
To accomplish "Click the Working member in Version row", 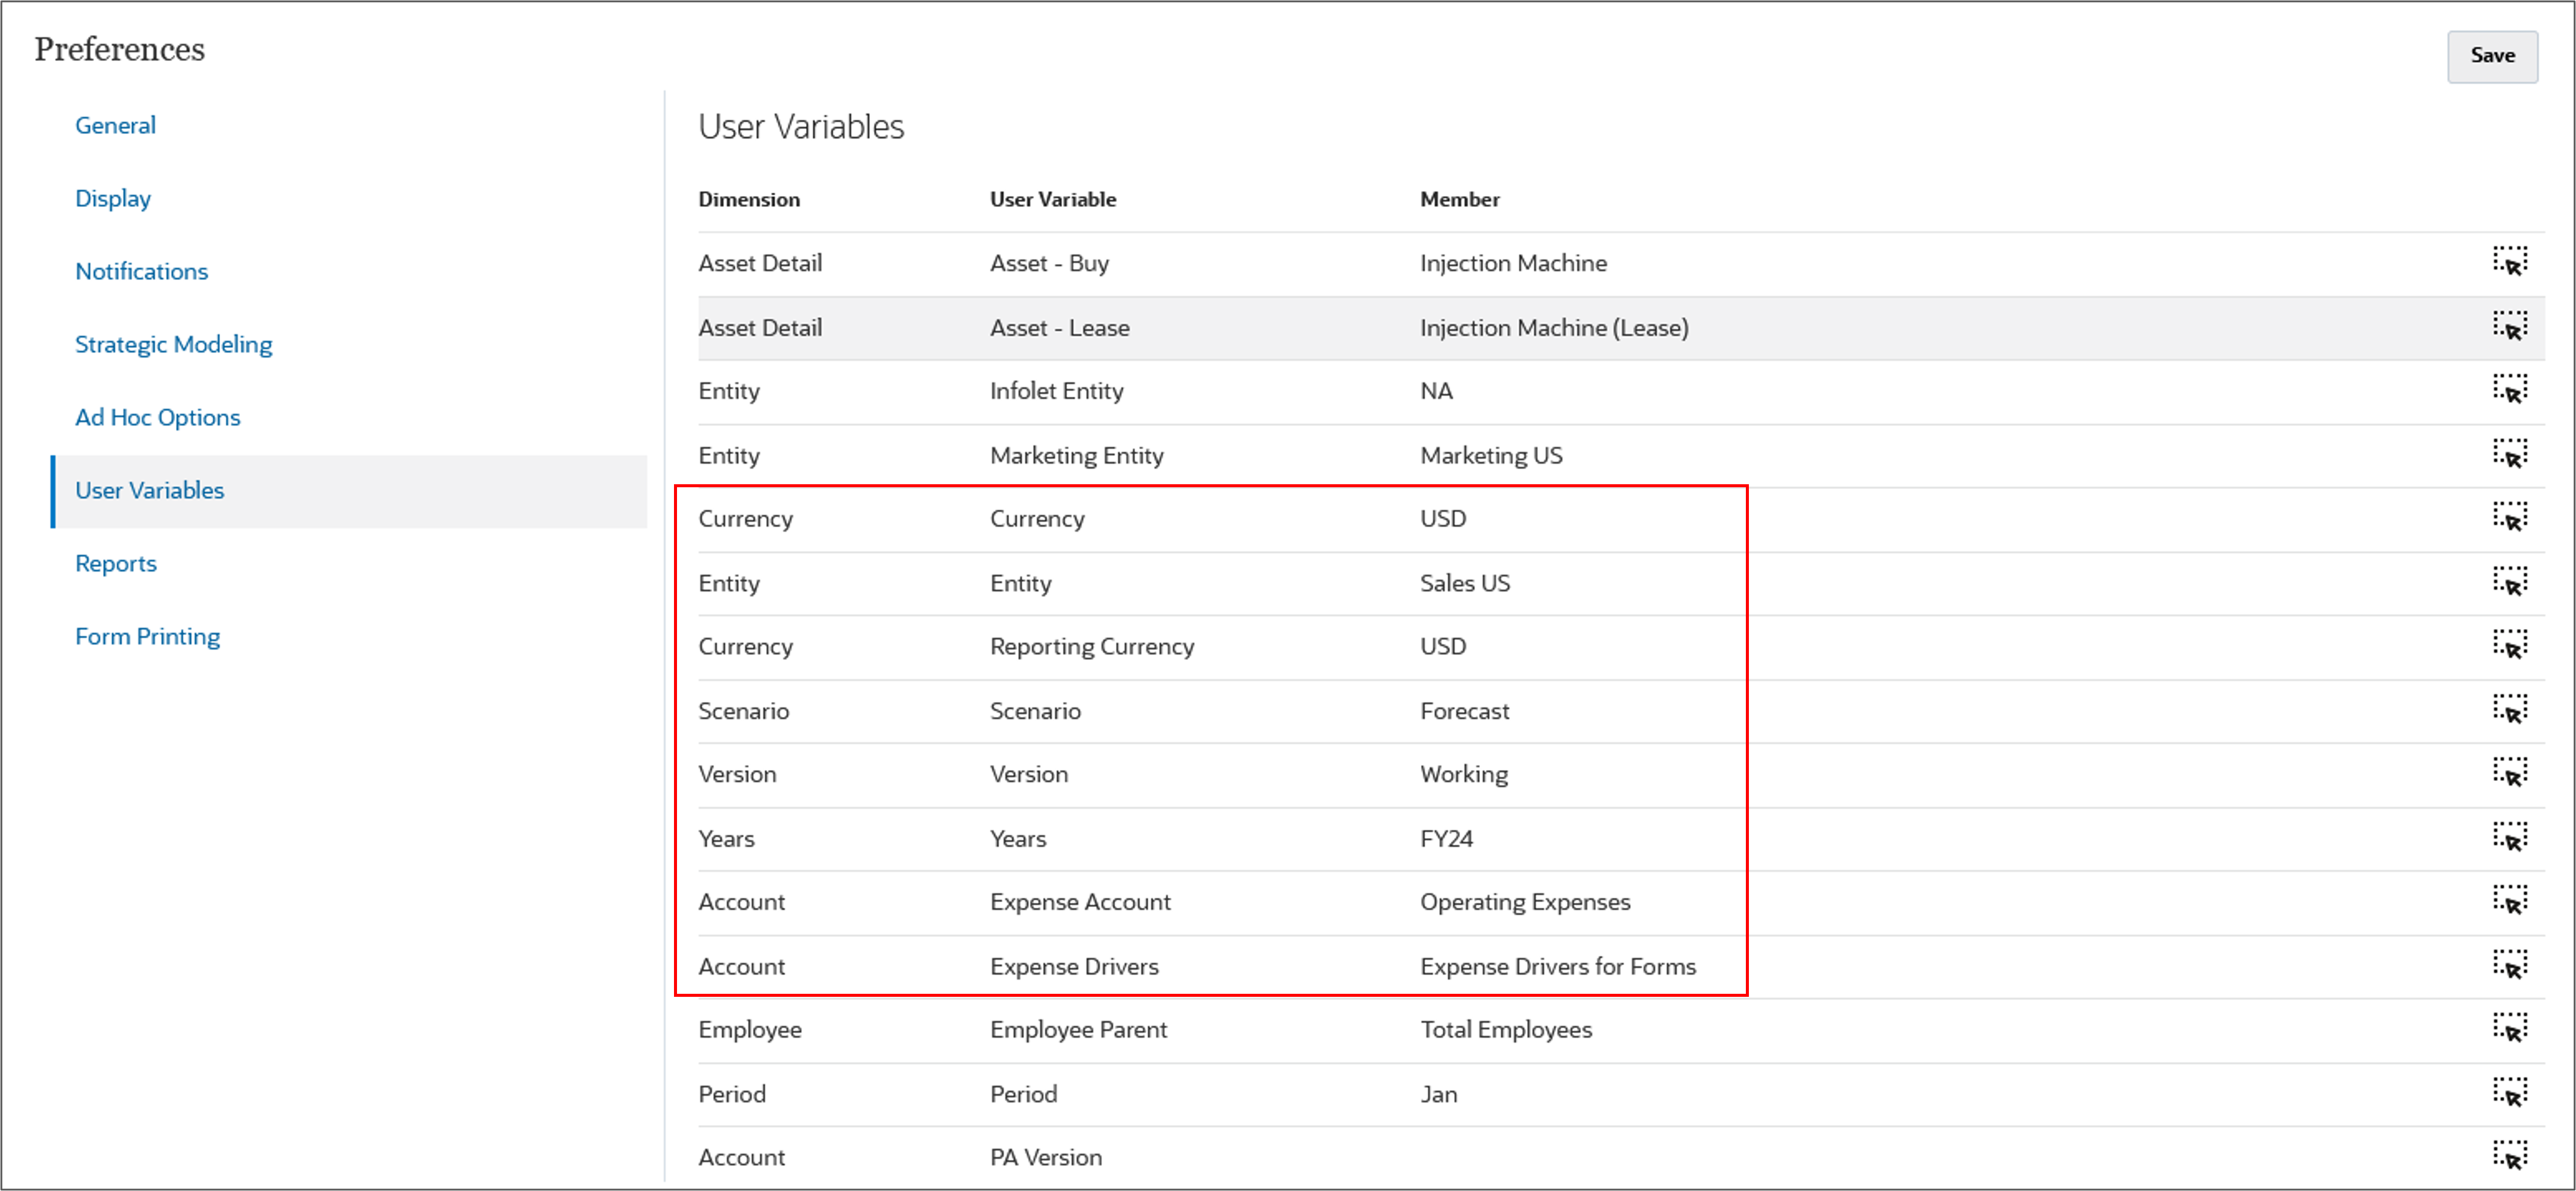I will 1463,774.
